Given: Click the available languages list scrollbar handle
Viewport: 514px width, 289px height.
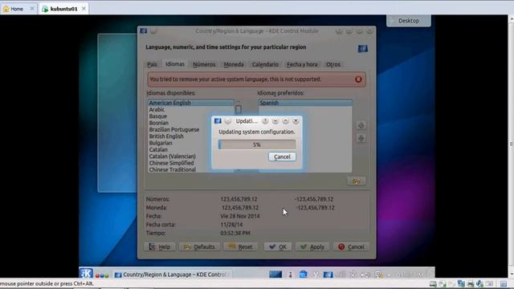Looking at the screenshot, I should click(x=239, y=109).
